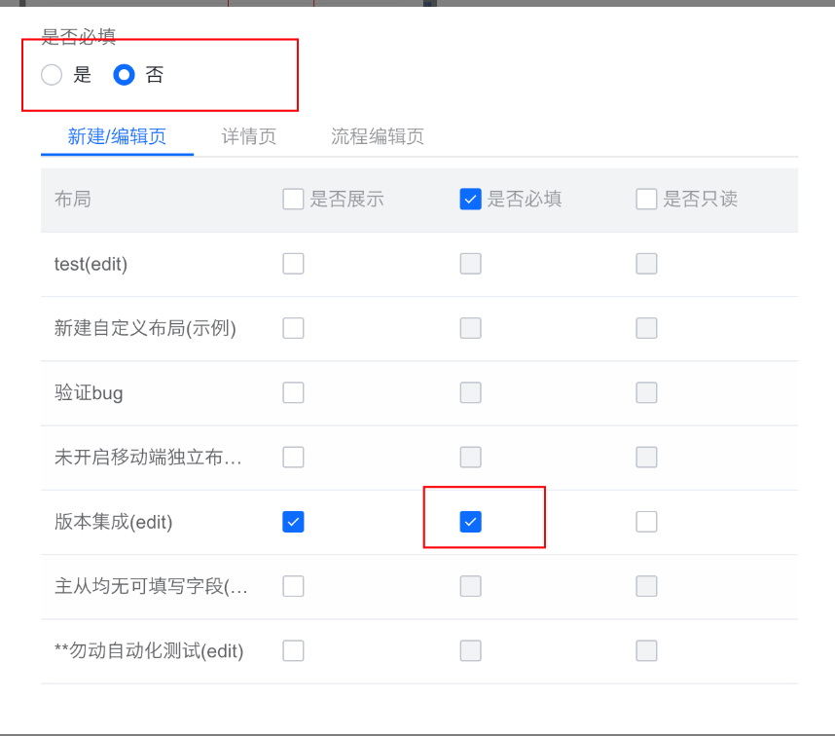Image resolution: width=835 pixels, height=736 pixels.
Task: Open the 流程编辑页 tab
Action: (377, 137)
